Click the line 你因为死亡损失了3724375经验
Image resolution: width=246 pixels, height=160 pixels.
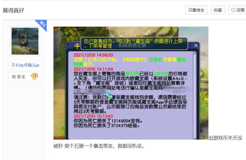tap(107, 126)
